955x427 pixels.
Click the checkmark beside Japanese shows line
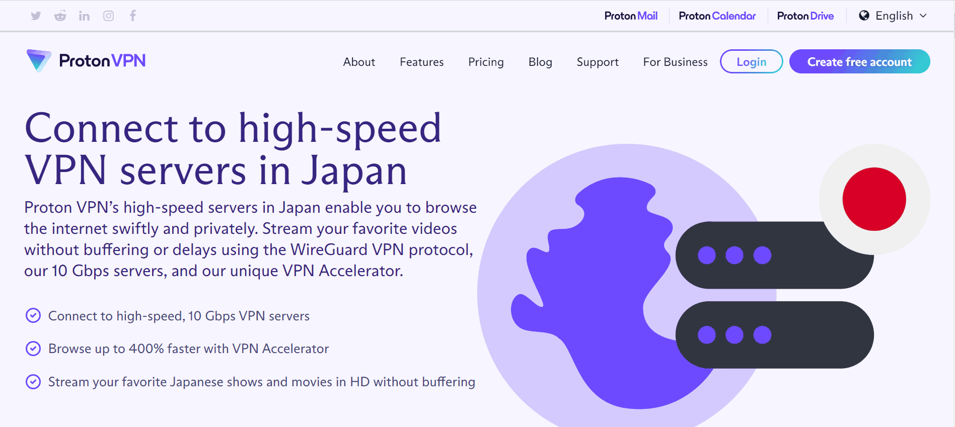33,382
